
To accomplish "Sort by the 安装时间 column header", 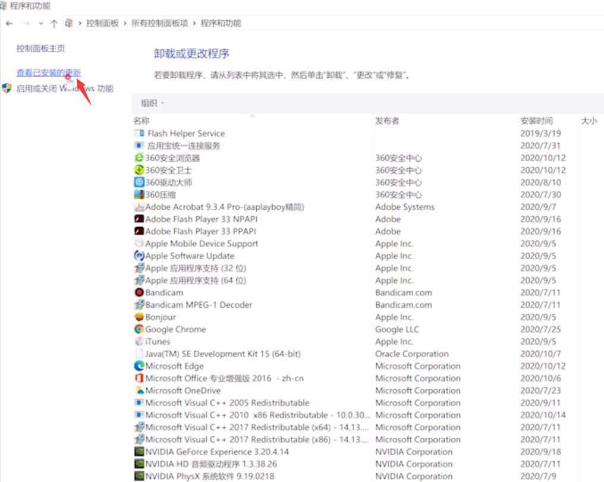I will click(537, 121).
